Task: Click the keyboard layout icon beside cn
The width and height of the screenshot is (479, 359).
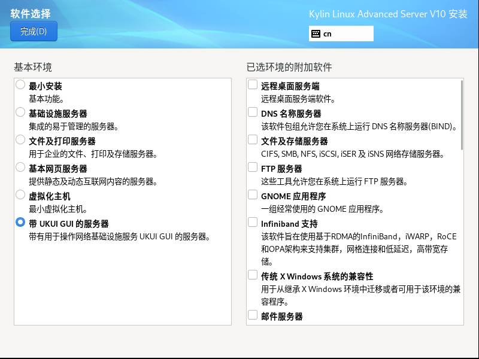Action: click(316, 34)
